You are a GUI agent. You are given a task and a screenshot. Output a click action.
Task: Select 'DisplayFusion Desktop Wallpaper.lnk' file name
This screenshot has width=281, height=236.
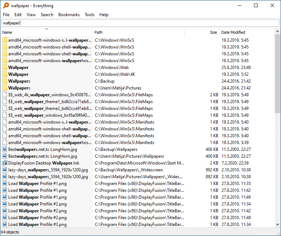(x=44, y=163)
